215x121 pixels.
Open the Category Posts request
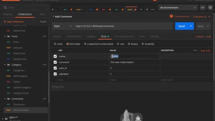21,93
